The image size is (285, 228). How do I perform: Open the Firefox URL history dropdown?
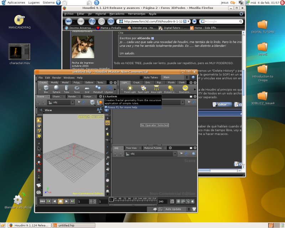click(x=188, y=21)
